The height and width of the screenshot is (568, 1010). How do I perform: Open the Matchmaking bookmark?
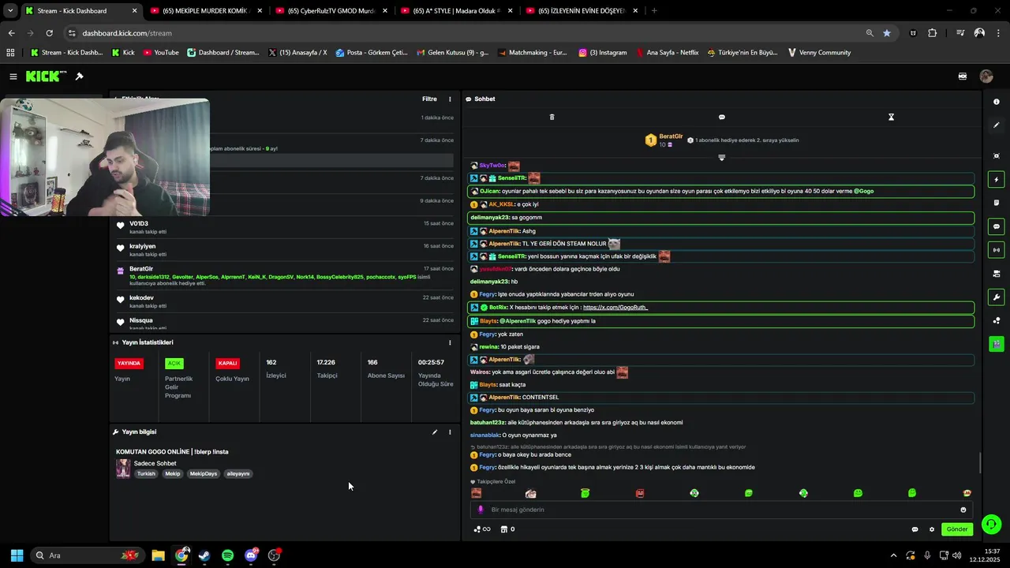[x=532, y=53]
